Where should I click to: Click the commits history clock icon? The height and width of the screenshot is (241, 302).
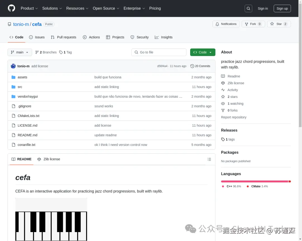[x=192, y=66]
